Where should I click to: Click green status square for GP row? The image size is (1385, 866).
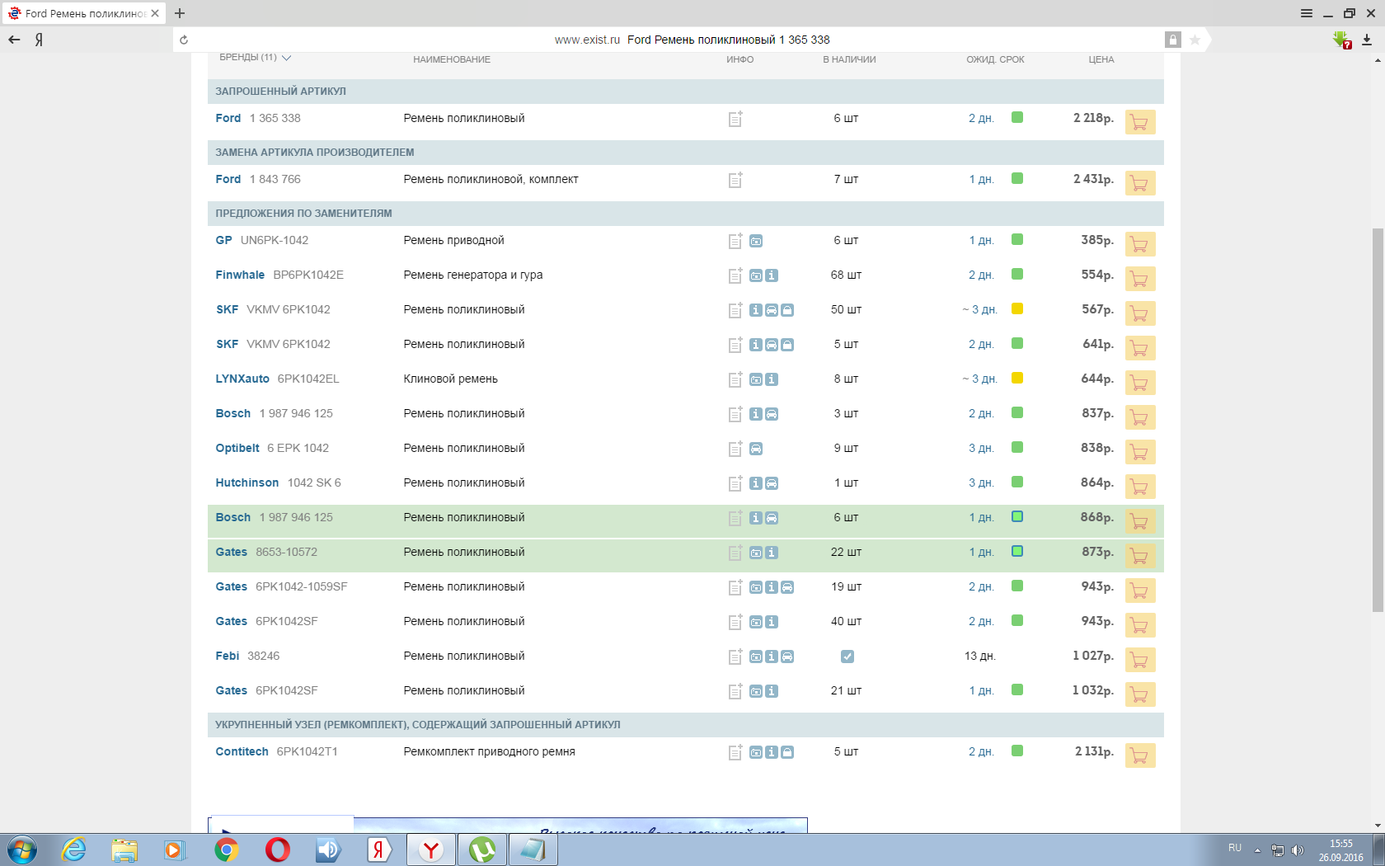click(x=1017, y=239)
